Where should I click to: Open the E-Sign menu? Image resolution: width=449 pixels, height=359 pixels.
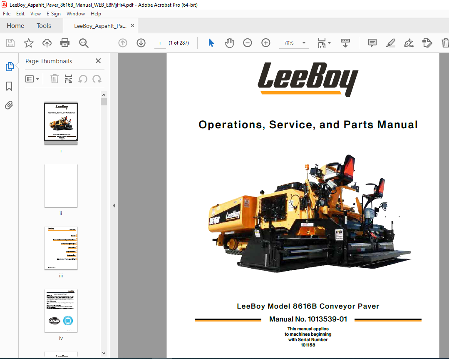point(54,14)
